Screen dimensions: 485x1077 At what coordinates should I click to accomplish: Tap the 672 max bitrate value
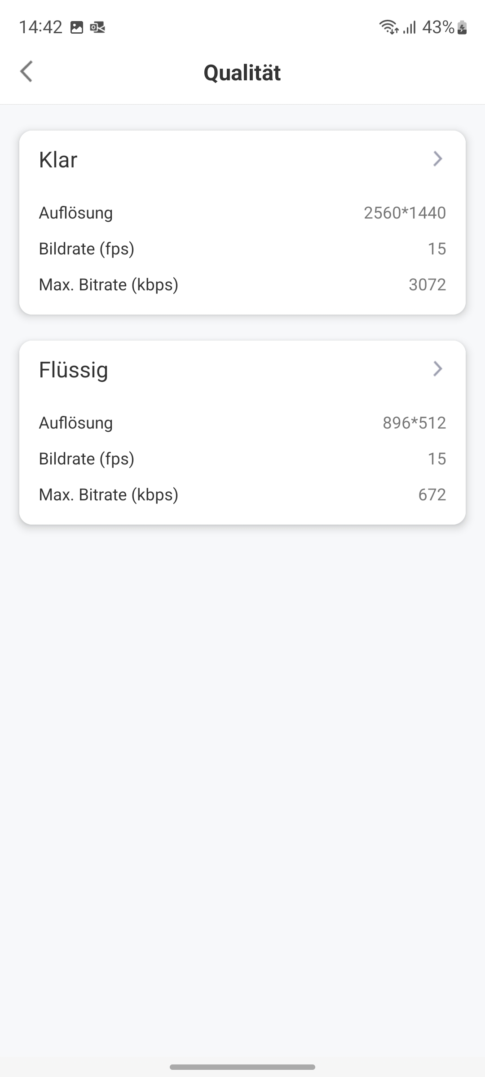[432, 495]
